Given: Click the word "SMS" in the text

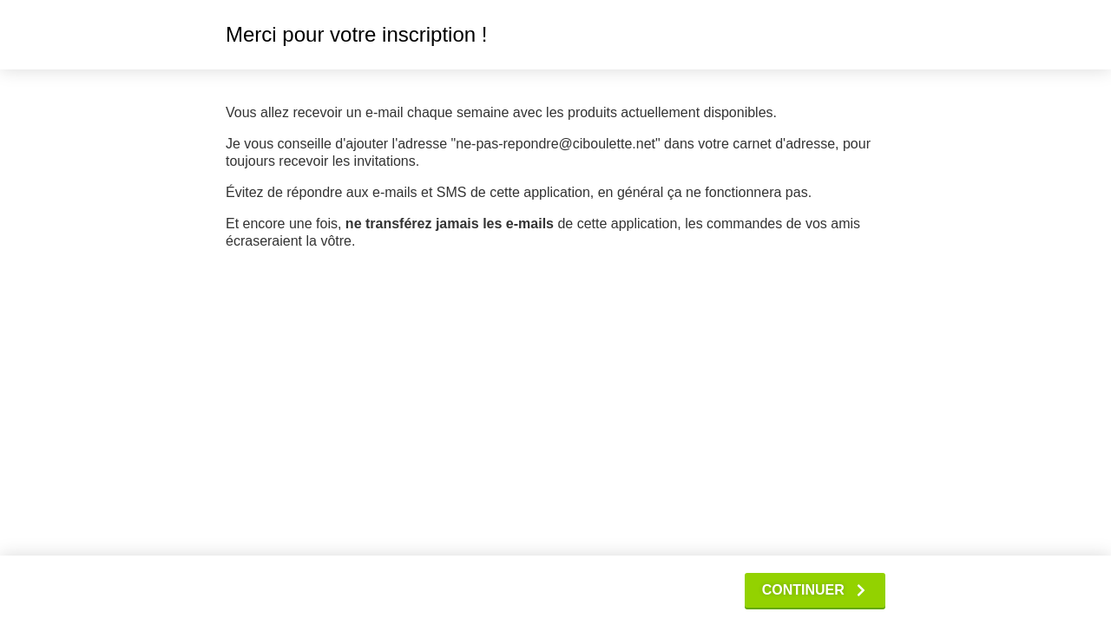Looking at the screenshot, I should [451, 193].
